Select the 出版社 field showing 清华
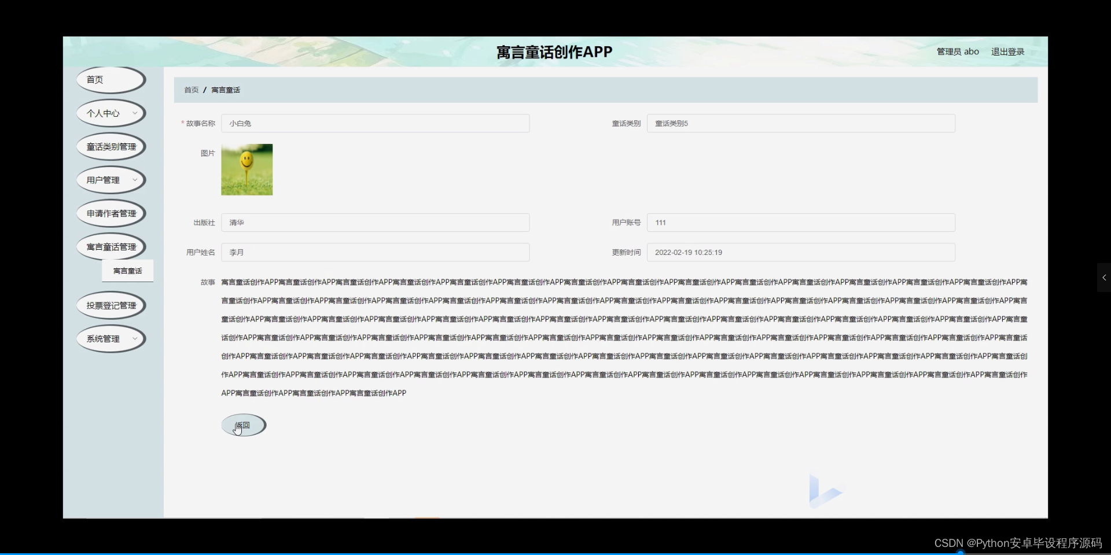The height and width of the screenshot is (555, 1111). [376, 222]
